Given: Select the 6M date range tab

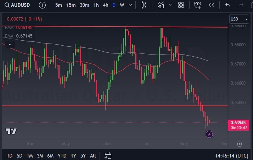Looking at the screenshot, I should [50, 156].
